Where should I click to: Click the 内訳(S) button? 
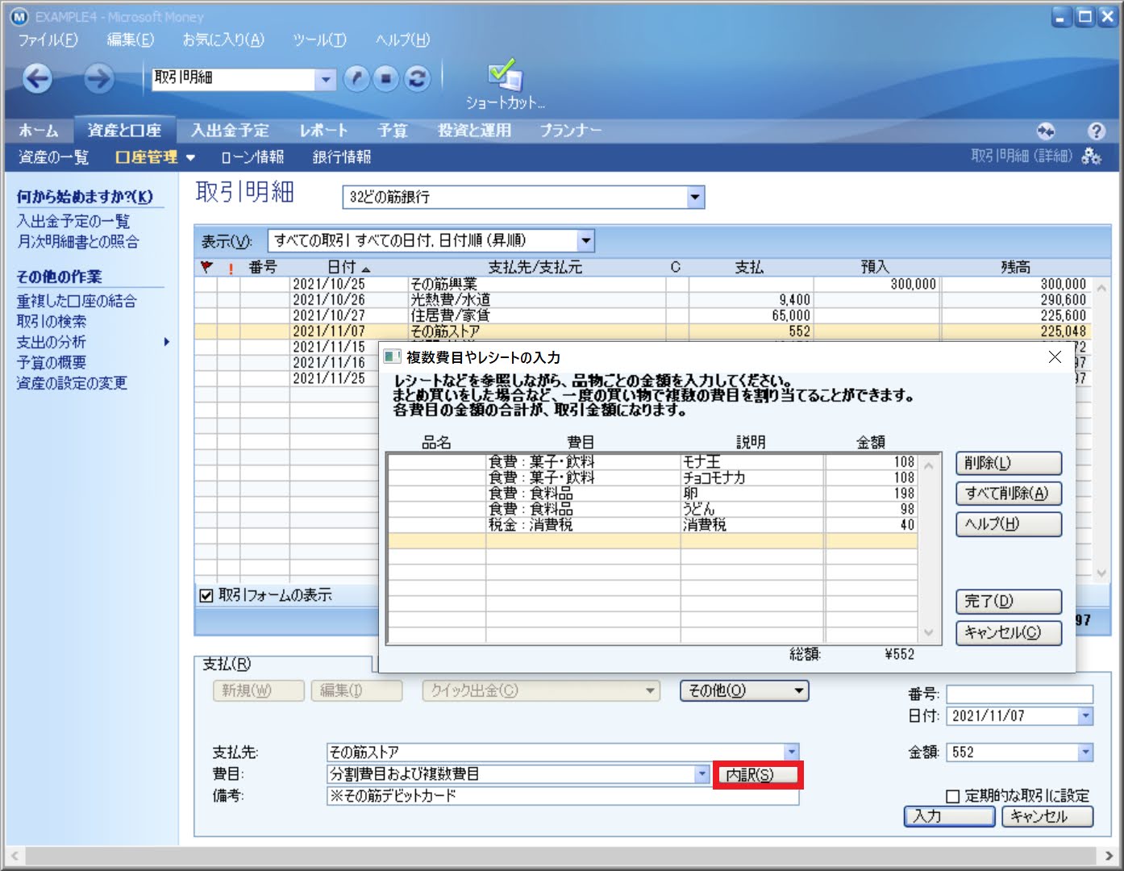(x=756, y=775)
